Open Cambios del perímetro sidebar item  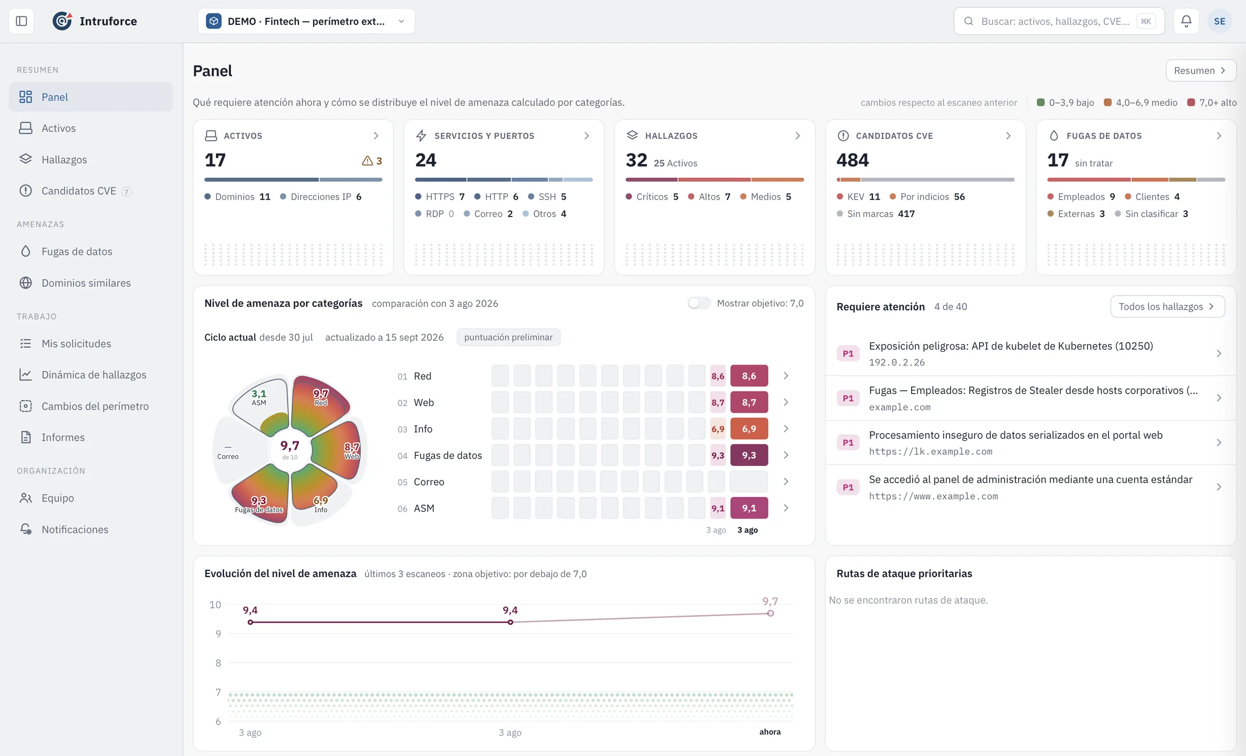click(91, 407)
